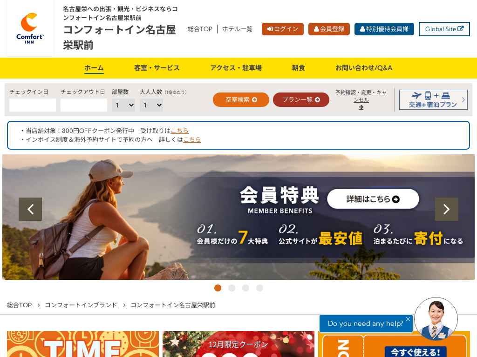The width and height of the screenshot is (477, 357).
Task: Click the bed icon in 交通+宿泊プラン
Action: (x=446, y=96)
